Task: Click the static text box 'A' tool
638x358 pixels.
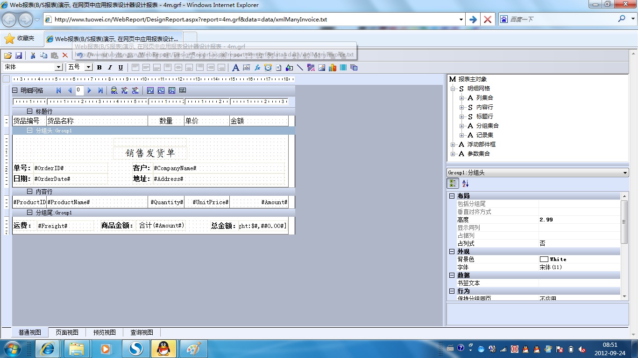Action: pyautogui.click(x=235, y=68)
